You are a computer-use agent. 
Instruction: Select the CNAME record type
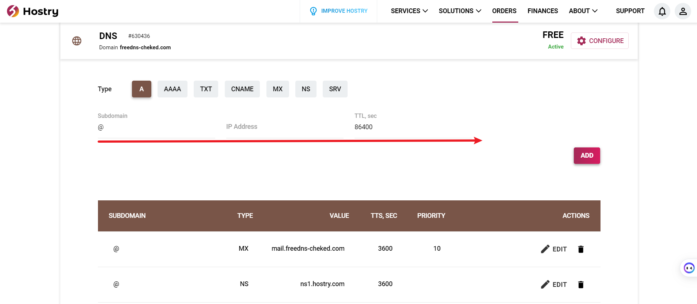click(242, 89)
